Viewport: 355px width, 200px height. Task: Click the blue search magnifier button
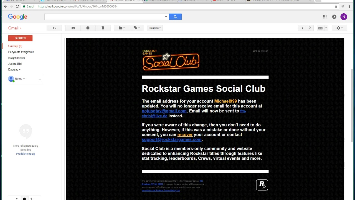click(175, 17)
